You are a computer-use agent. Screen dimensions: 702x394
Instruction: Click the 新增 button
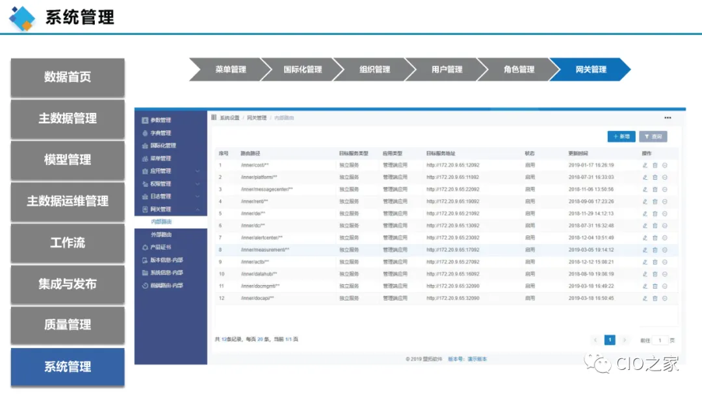tap(621, 136)
